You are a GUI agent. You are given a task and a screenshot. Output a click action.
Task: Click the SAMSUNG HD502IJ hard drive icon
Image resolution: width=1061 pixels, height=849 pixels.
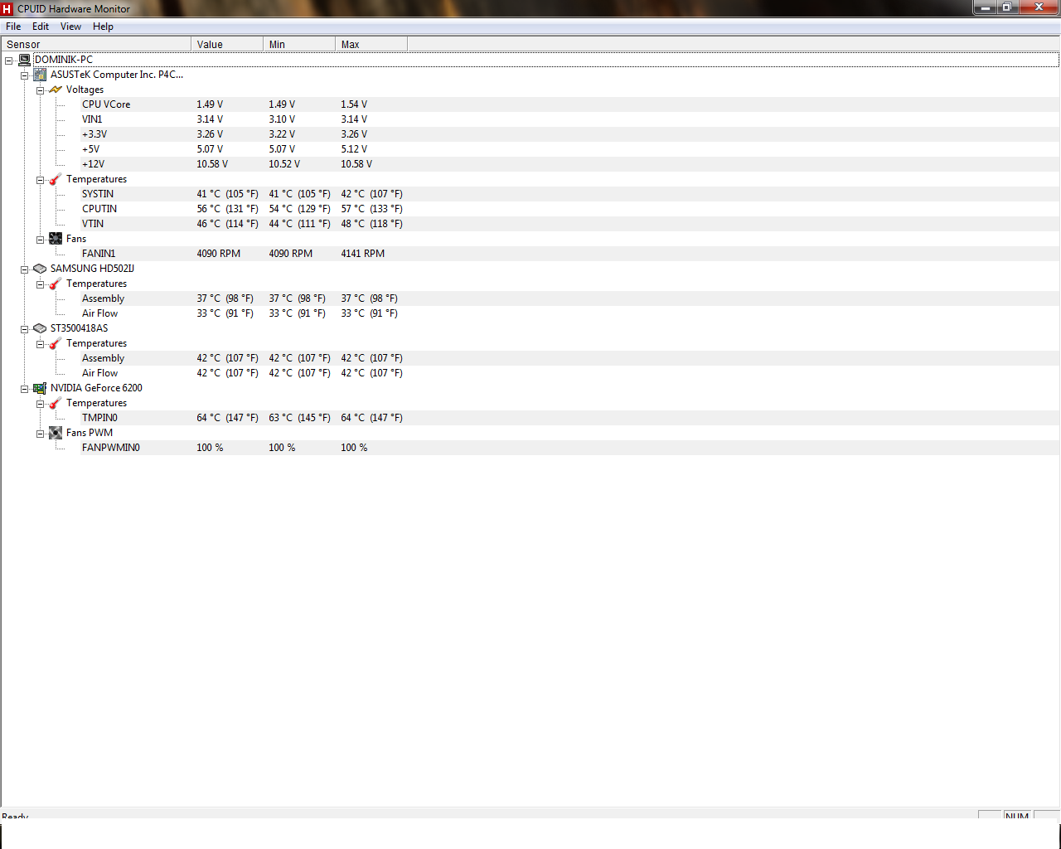(40, 269)
